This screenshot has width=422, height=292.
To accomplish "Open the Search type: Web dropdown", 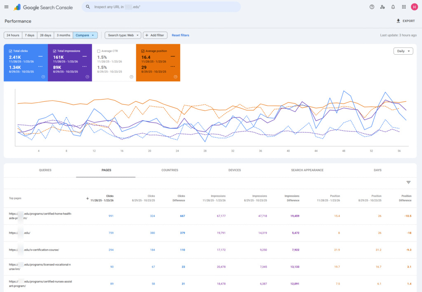I will 123,35.
